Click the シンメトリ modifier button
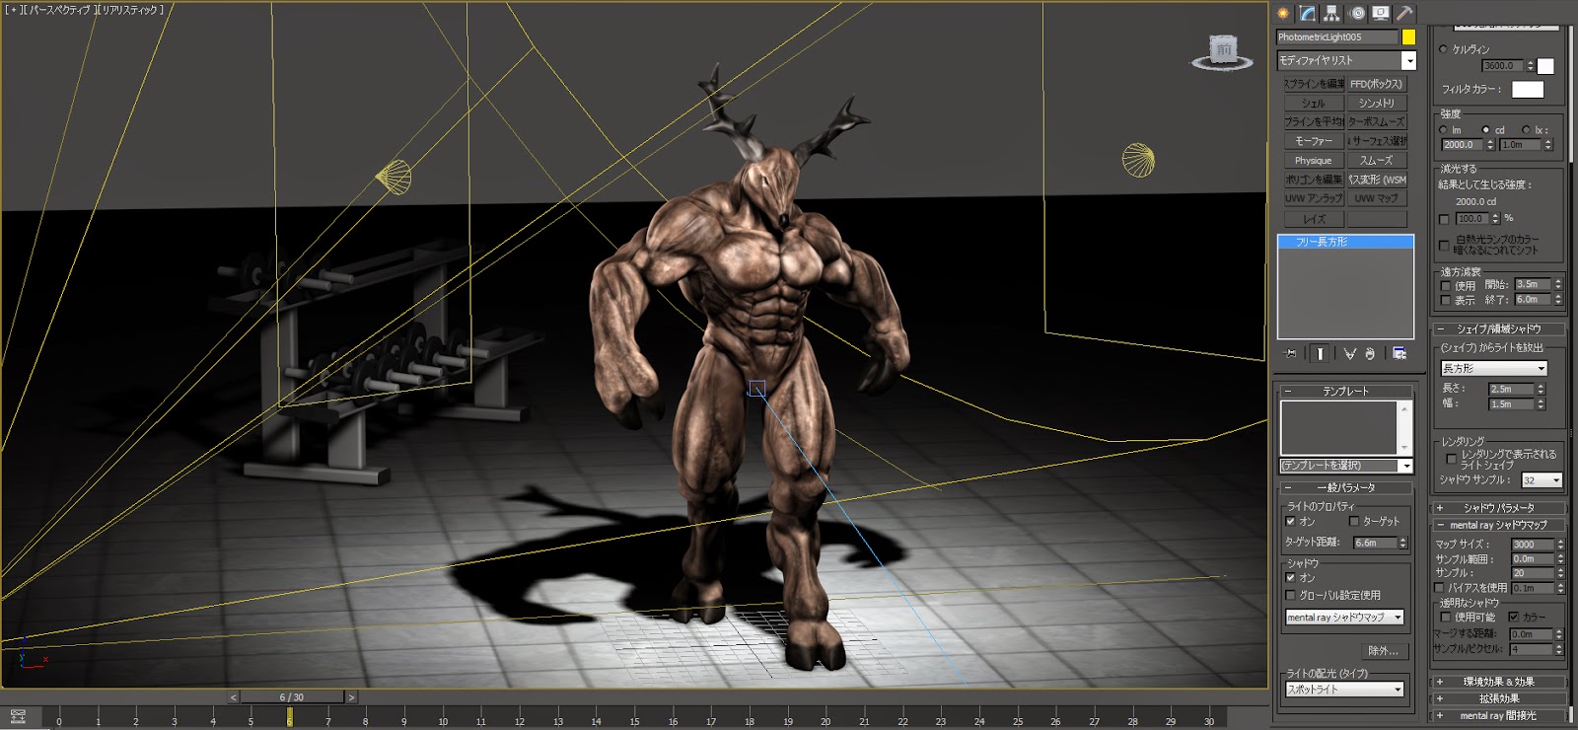 click(x=1376, y=103)
